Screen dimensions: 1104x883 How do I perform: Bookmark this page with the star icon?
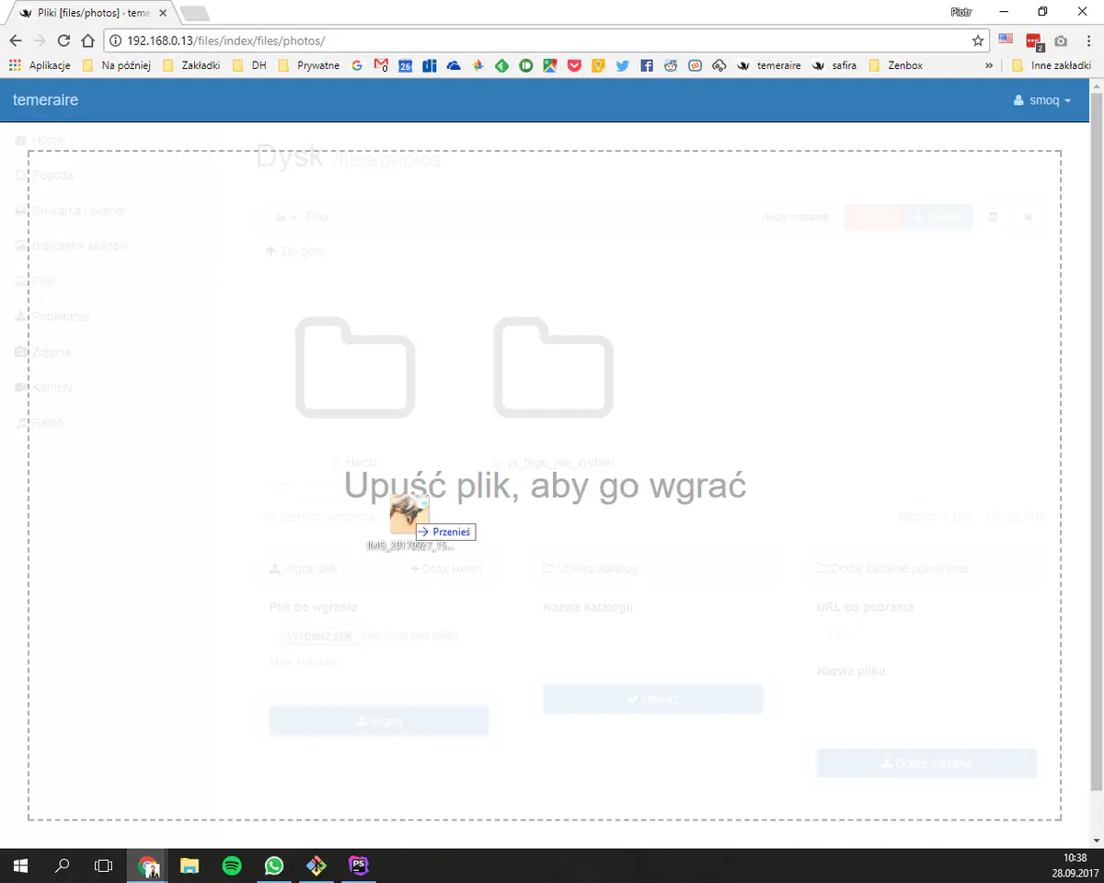(978, 40)
